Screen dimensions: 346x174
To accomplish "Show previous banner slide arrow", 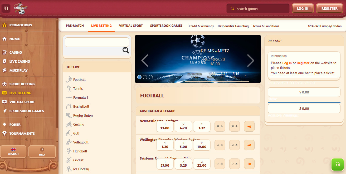I will click(145, 61).
